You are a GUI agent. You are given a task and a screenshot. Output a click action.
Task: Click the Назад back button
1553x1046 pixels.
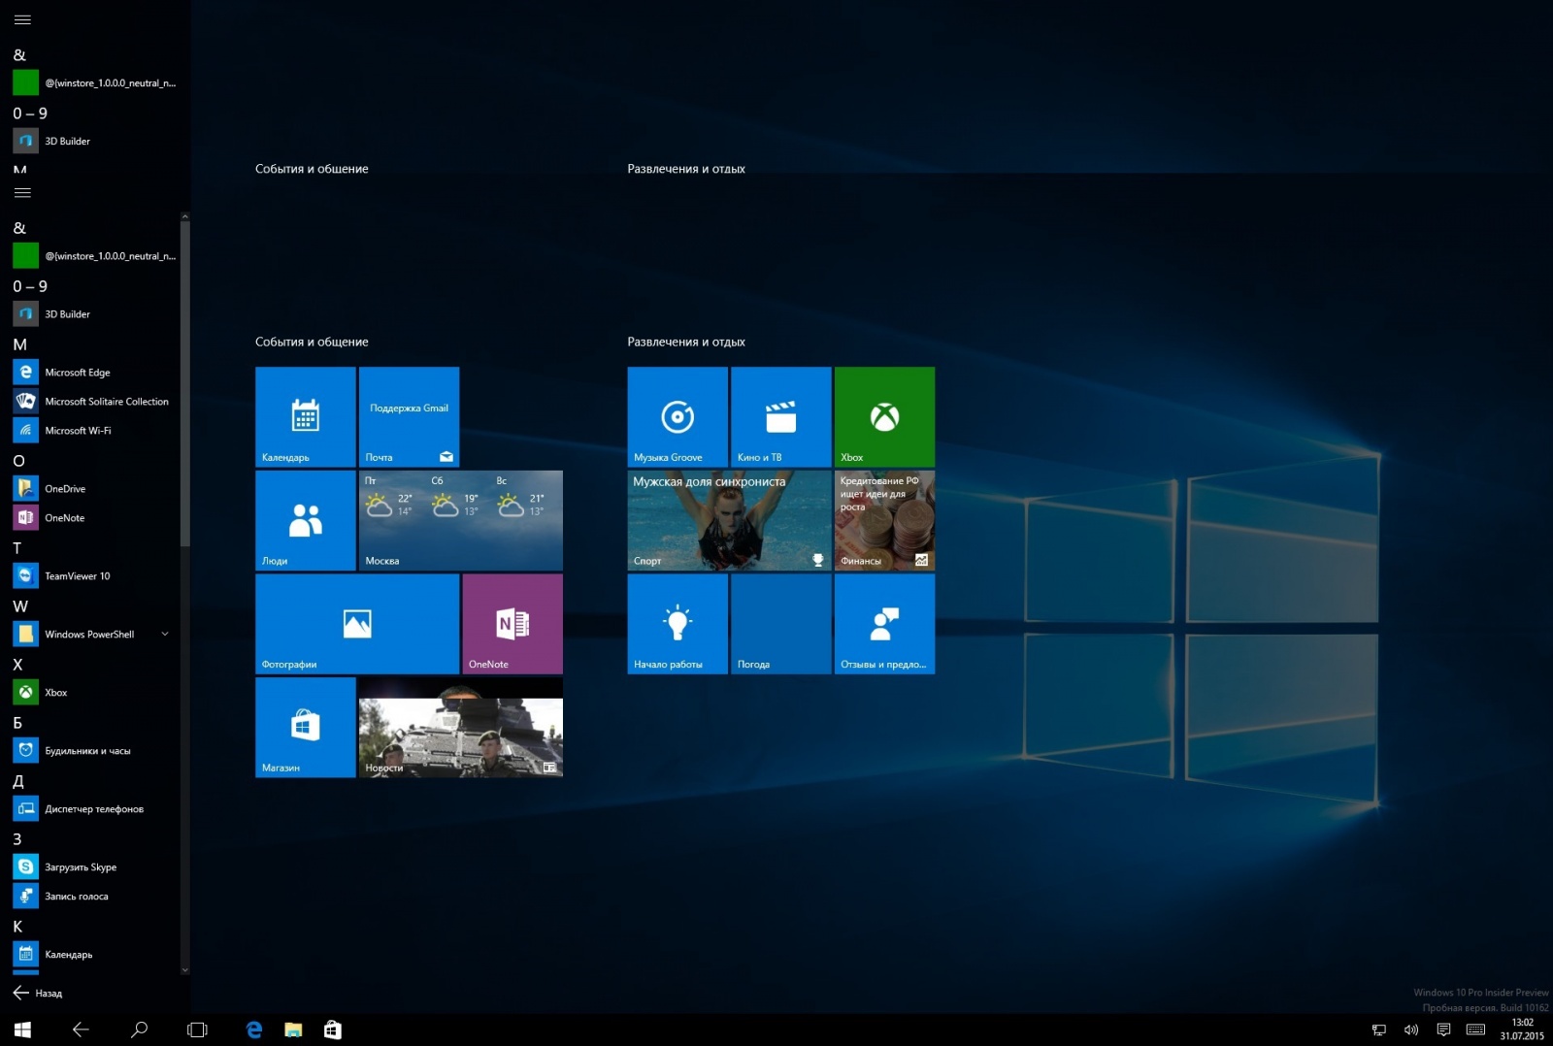(37, 993)
